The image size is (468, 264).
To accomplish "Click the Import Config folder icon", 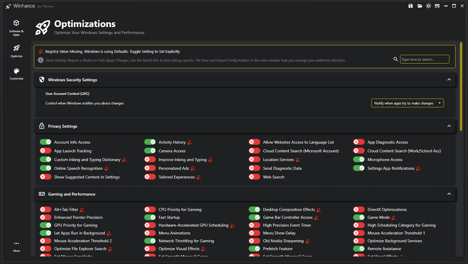I will [420, 6].
